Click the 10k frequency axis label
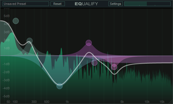The image size is (173, 104). pyautogui.click(x=147, y=102)
